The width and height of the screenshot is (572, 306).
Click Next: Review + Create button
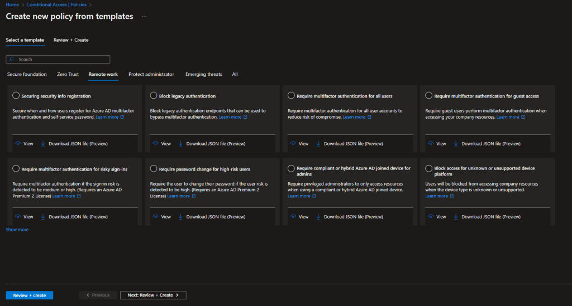coord(153,295)
